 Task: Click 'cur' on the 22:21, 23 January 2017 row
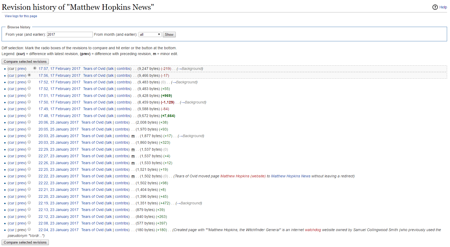tap(11, 190)
